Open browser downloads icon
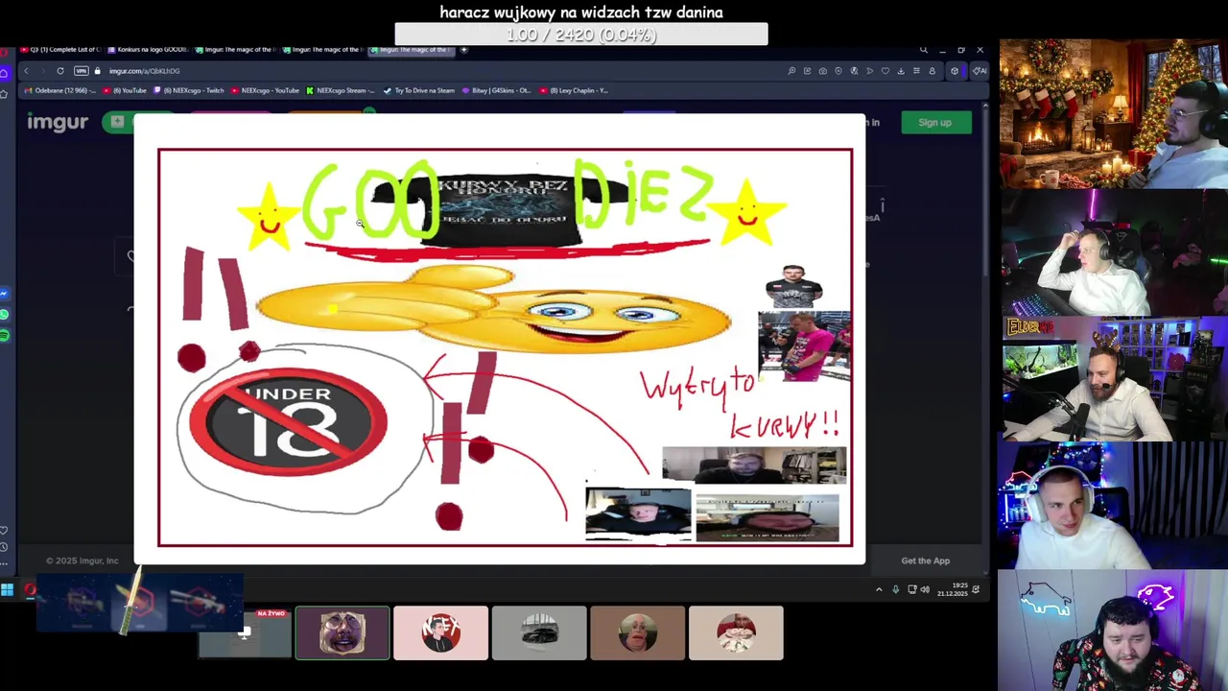This screenshot has width=1228, height=691. 900,71
